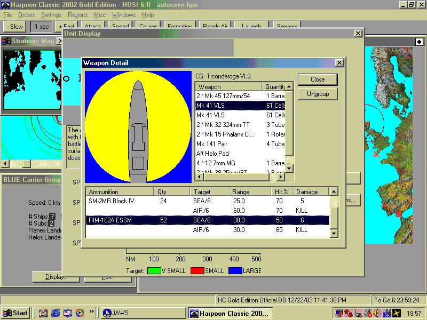The width and height of the screenshot is (427, 320).
Task: Expand quick launch overflow chevron
Action: point(91,311)
